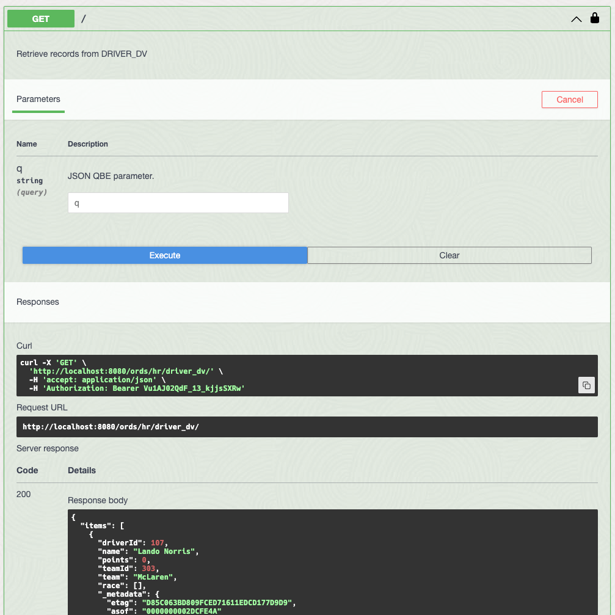
Task: Focus the q query input field
Action: (178, 203)
